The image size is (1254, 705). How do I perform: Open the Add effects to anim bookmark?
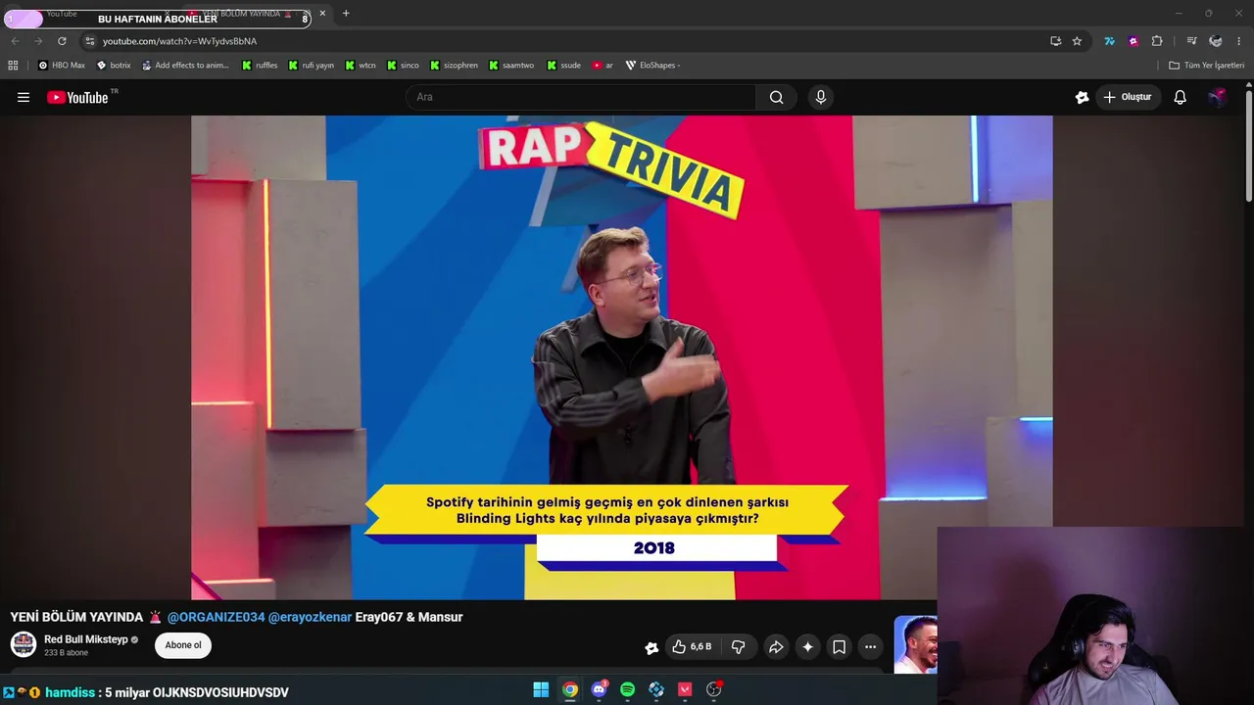(185, 66)
